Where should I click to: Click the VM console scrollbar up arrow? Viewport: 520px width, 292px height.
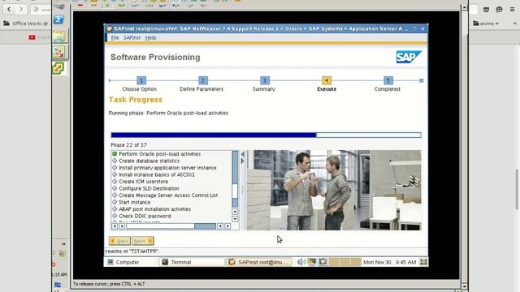[464, 7]
